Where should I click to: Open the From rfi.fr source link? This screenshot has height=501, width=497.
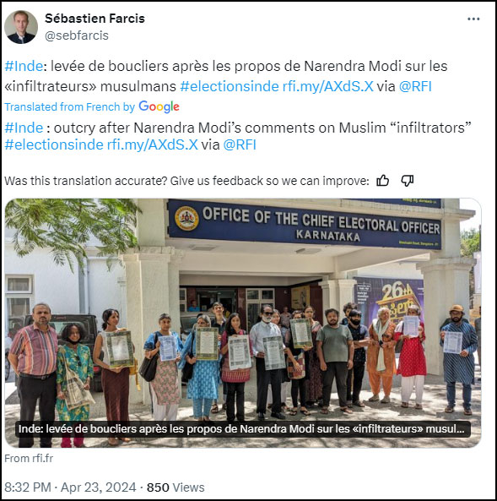tap(29, 459)
